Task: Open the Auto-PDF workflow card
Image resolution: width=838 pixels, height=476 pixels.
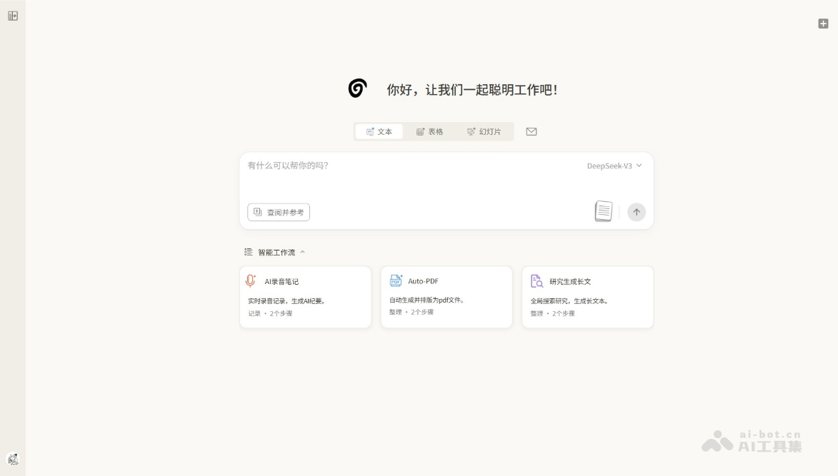Action: pos(447,296)
